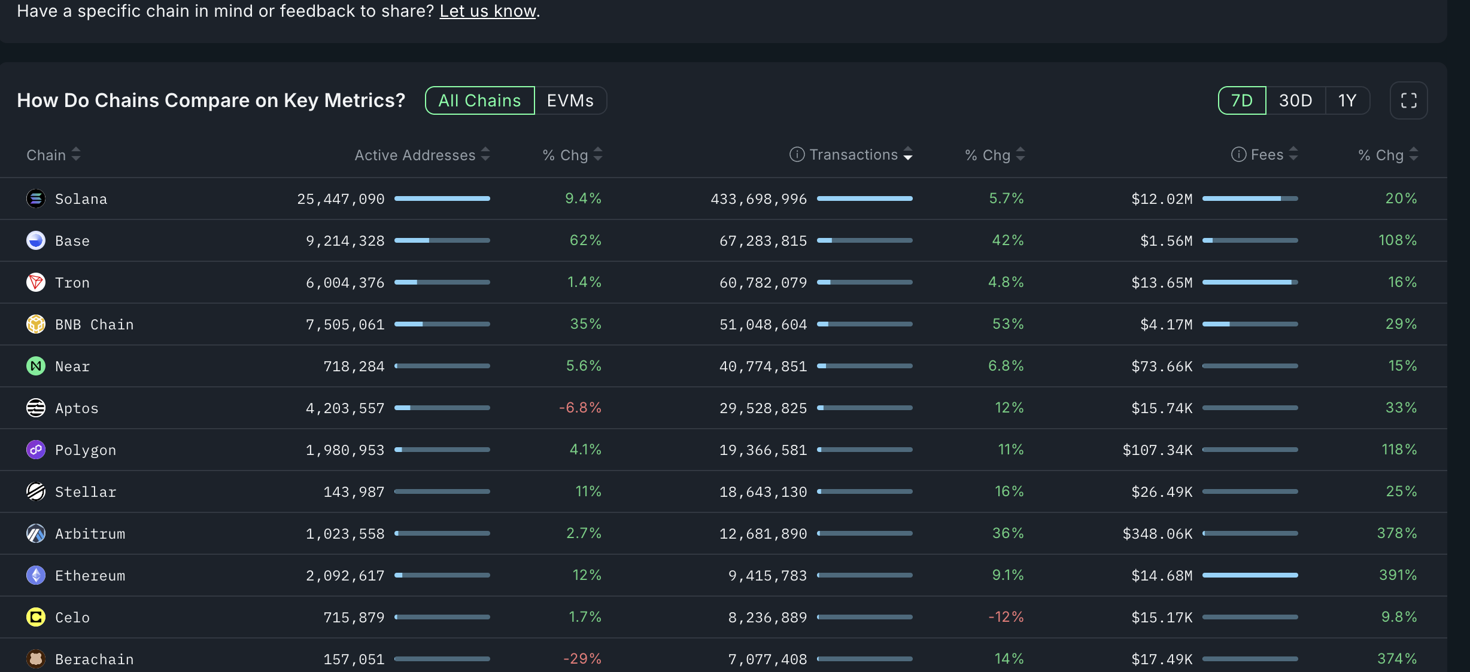Image resolution: width=1470 pixels, height=672 pixels.
Task: Sort by Active Addresses column arrows
Action: pos(485,154)
